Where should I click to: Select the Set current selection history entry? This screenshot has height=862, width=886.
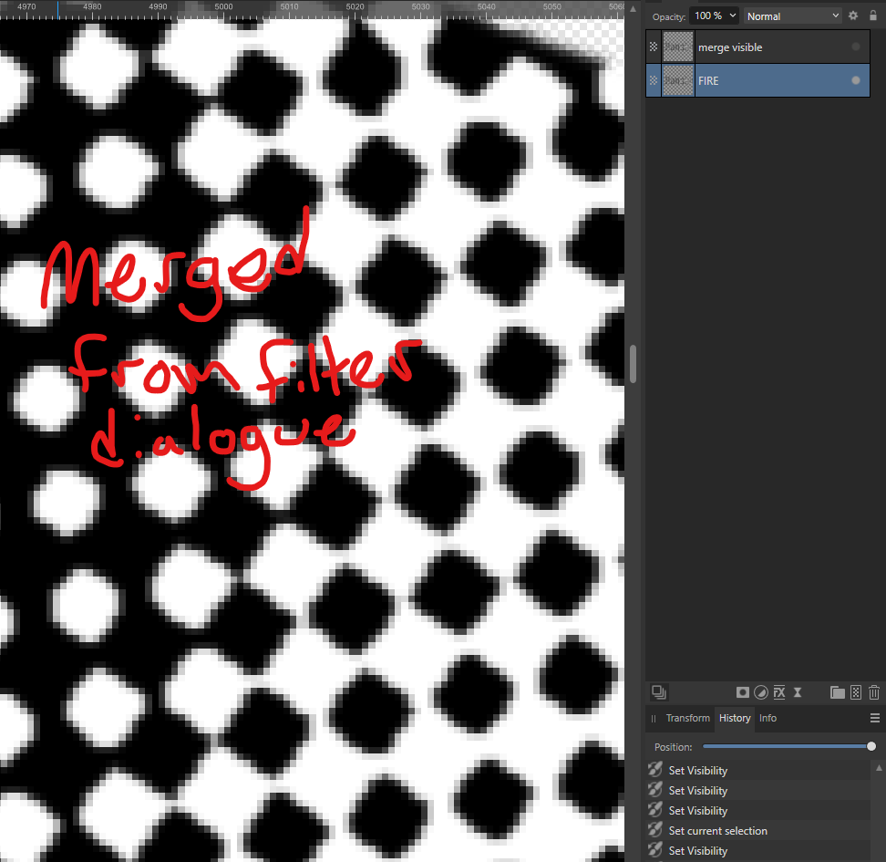(x=759, y=831)
